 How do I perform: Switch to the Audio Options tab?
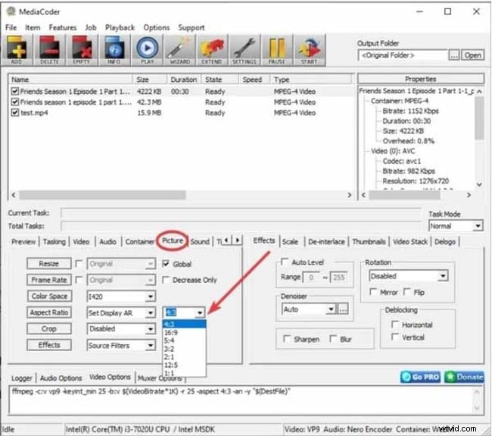tap(61, 378)
